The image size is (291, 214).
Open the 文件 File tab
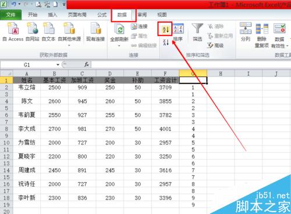(x=10, y=14)
